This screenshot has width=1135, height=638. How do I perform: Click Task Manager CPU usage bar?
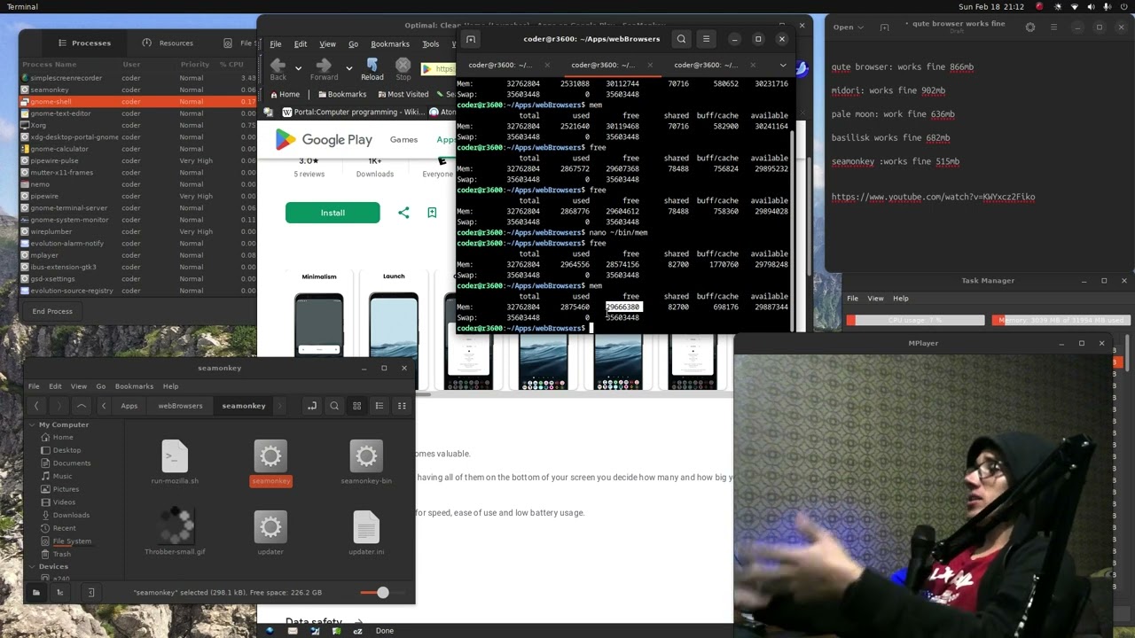click(x=915, y=320)
